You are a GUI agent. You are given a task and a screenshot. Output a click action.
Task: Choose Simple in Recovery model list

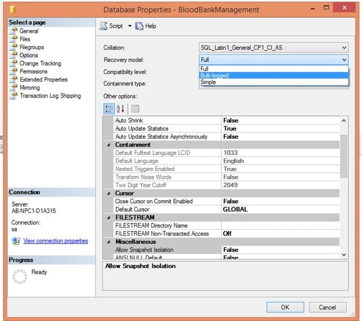(274, 82)
